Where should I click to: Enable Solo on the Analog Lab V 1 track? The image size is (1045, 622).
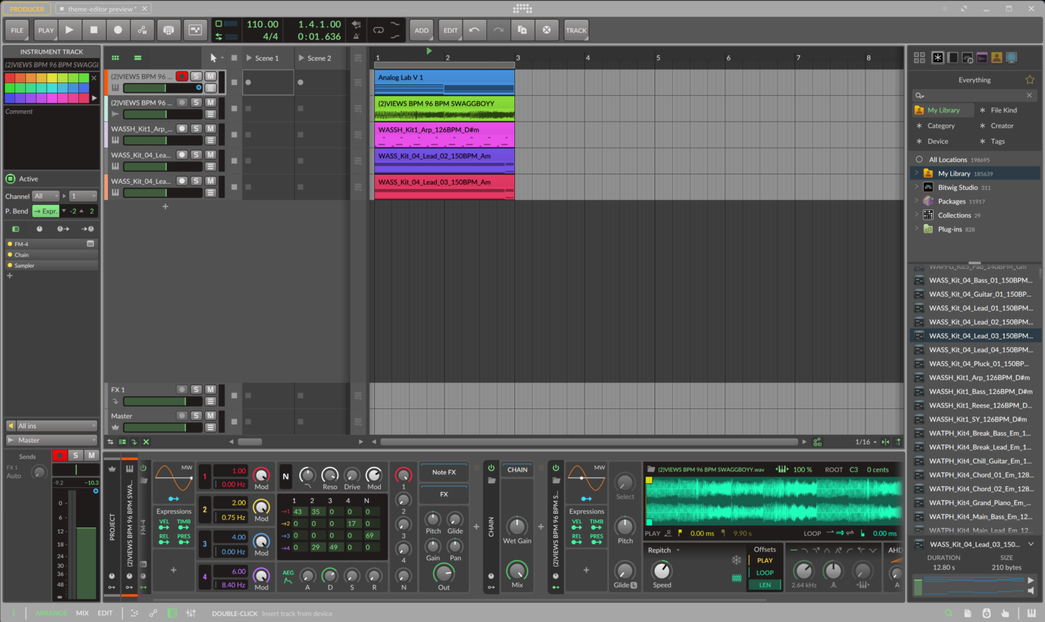tap(196, 76)
